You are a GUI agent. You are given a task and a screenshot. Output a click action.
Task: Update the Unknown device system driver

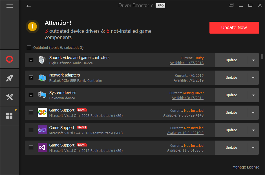[231, 95]
